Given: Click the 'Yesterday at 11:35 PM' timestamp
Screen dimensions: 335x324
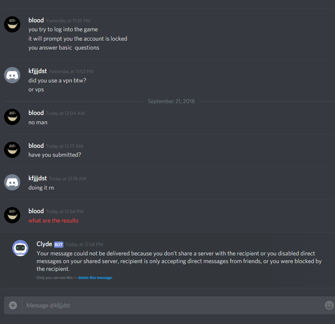Looking at the screenshot, I should [x=68, y=21].
